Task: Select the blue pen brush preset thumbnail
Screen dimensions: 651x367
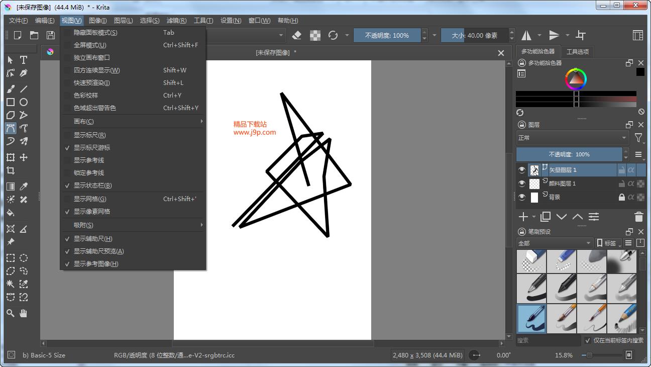Action: click(531, 318)
